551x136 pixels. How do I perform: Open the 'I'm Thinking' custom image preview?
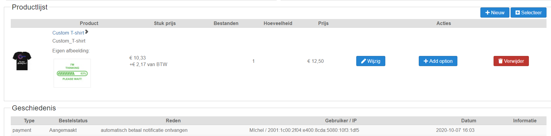tap(72, 73)
